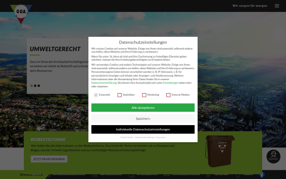Click the Datenschutzeinstellungen dialog title
286x179 pixels.
(x=143, y=42)
